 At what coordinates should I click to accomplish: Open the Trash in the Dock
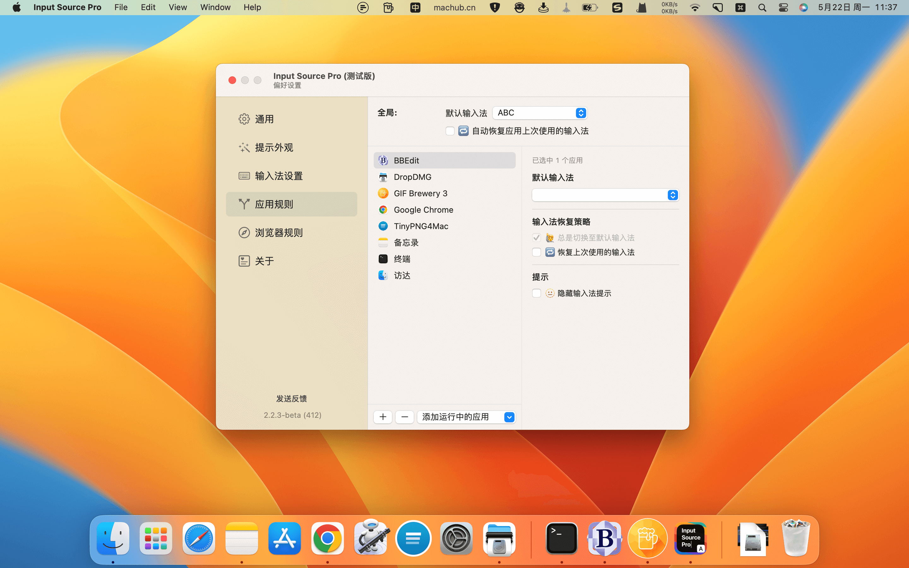796,538
